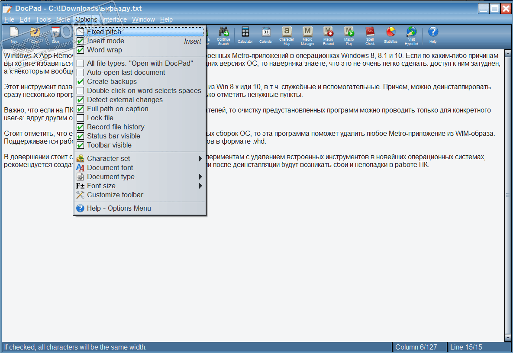
Task: Click the Open folder toolbar icon
Action: (x=35, y=32)
